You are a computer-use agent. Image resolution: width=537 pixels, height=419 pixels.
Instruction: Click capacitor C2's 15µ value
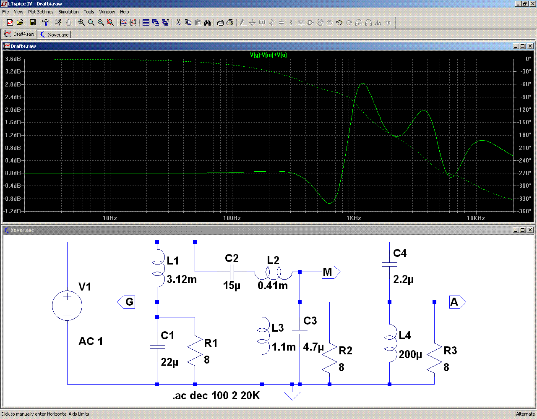click(x=232, y=286)
